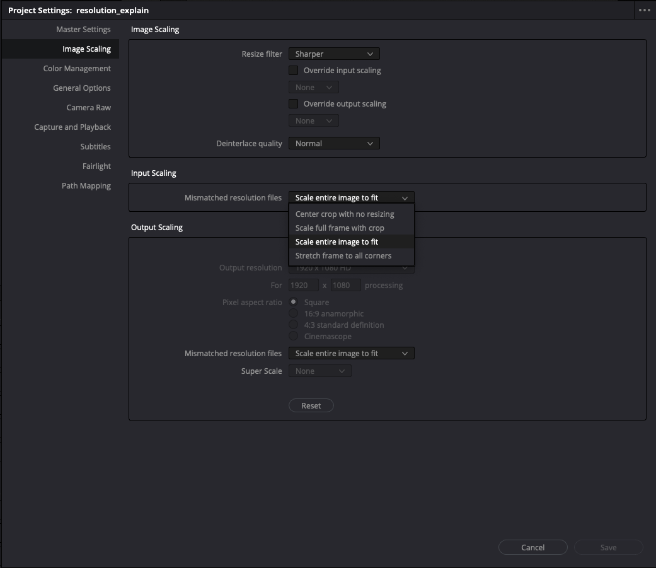
Task: Open the Resize filter dropdown
Action: (x=334, y=54)
